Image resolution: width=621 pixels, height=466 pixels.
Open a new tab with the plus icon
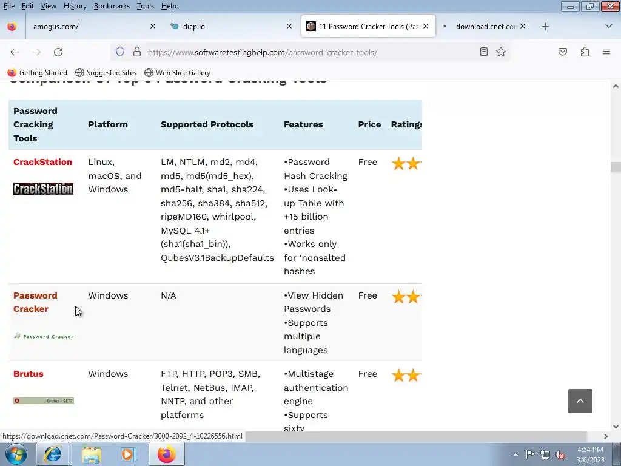tap(545, 27)
